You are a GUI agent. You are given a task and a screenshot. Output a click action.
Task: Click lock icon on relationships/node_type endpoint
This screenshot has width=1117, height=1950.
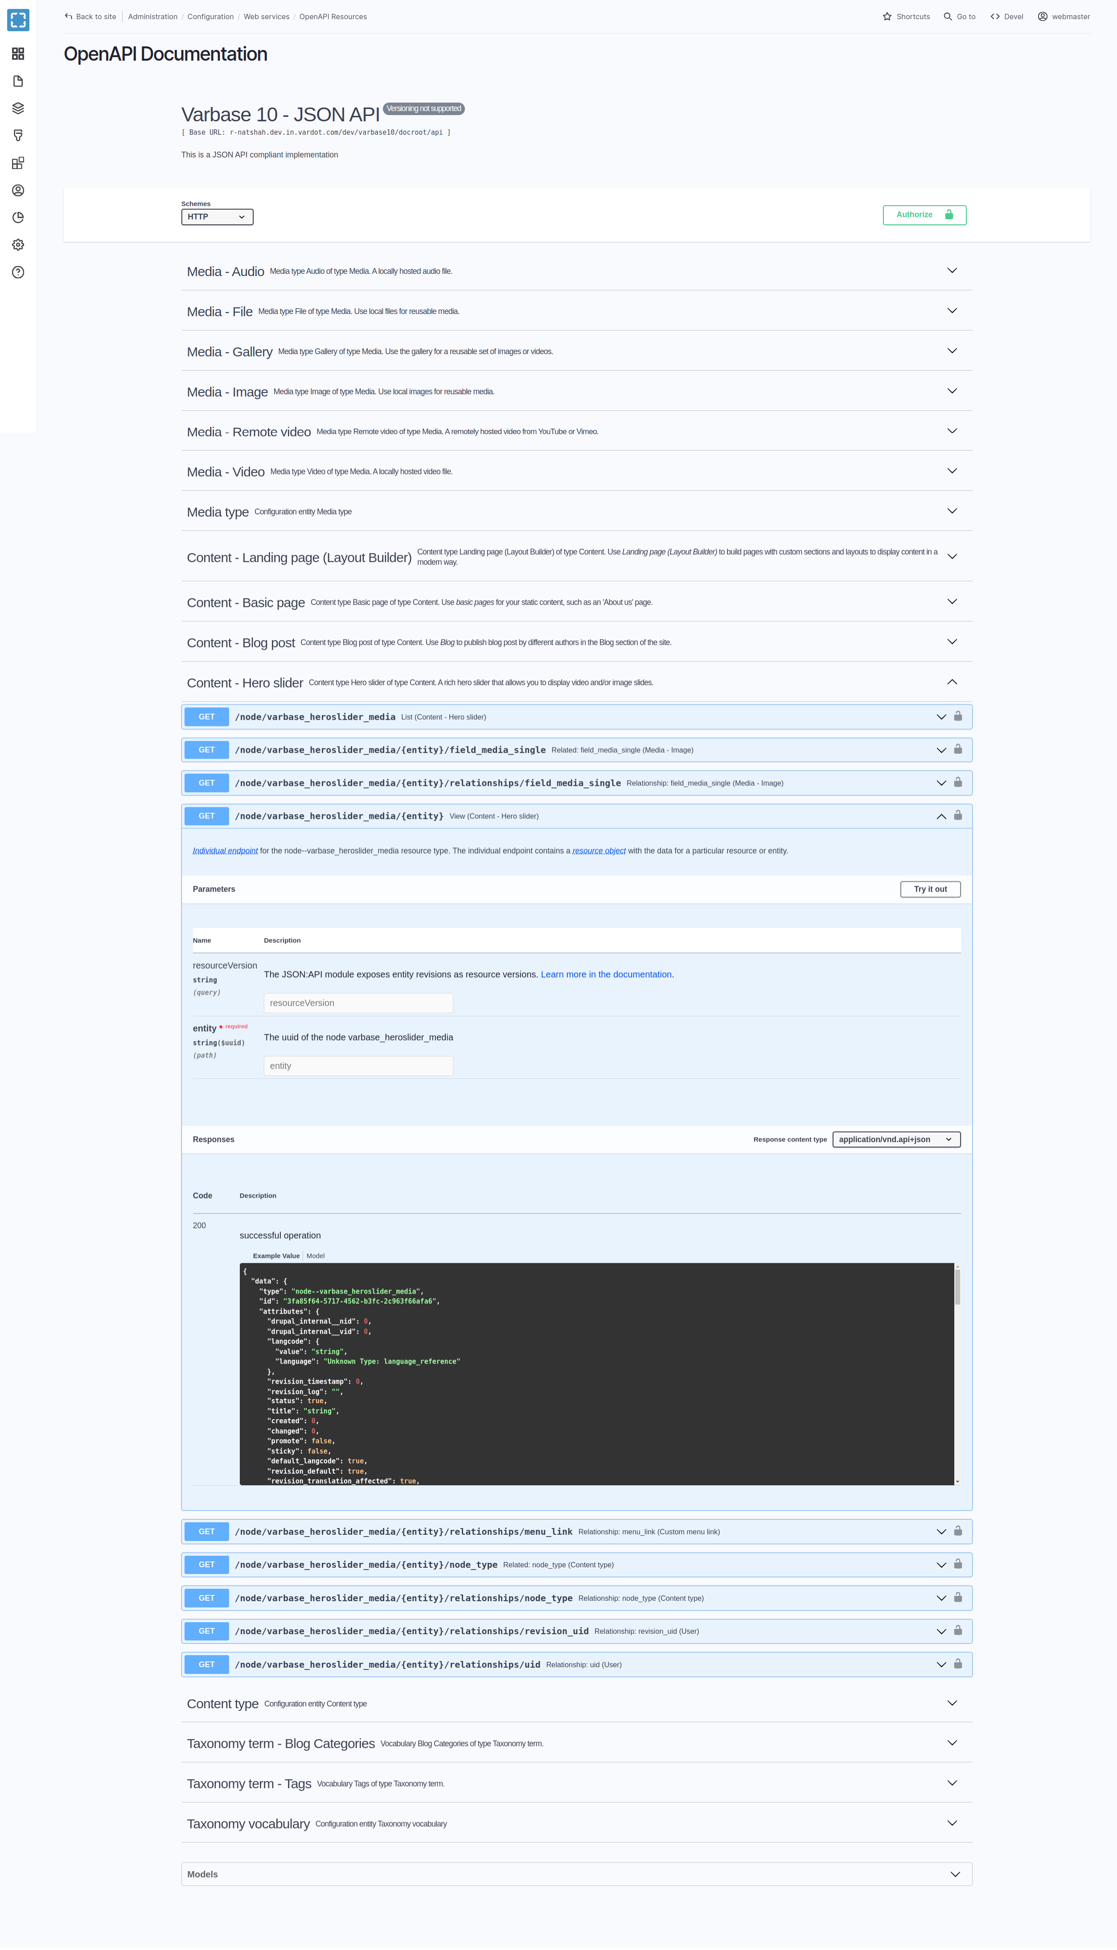click(x=957, y=1597)
